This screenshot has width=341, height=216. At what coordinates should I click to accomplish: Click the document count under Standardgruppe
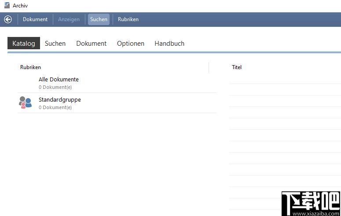[x=55, y=107]
